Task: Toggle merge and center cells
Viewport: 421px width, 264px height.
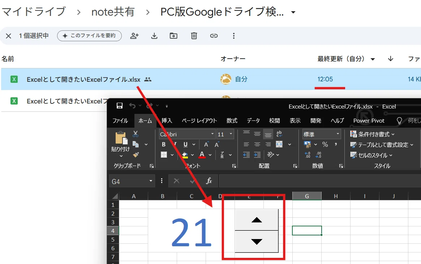Action: pos(279,144)
